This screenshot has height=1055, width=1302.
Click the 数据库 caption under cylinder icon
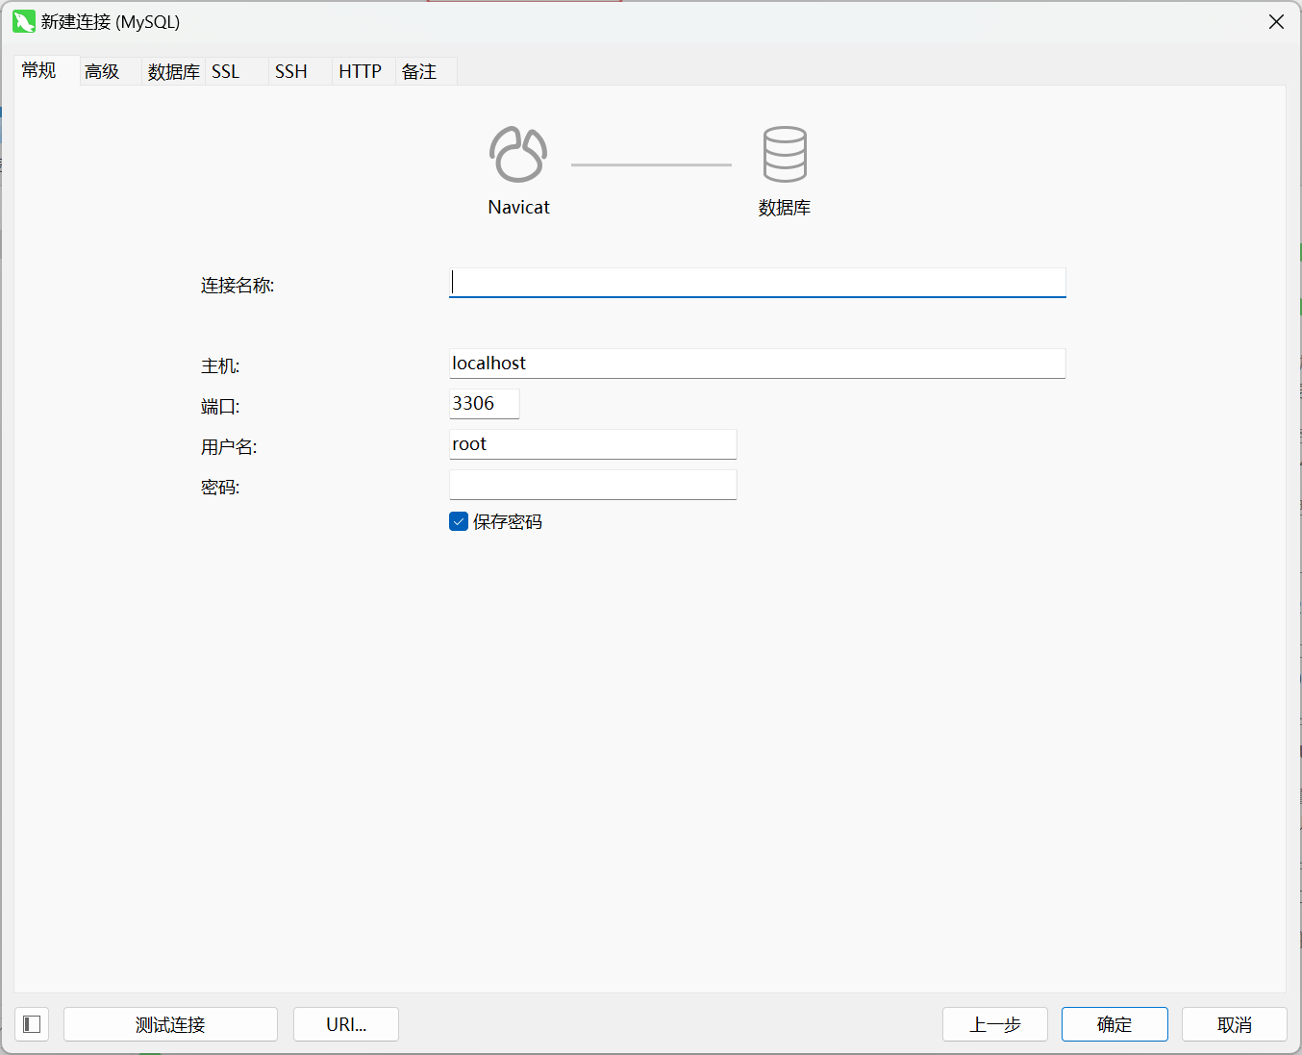coord(785,208)
